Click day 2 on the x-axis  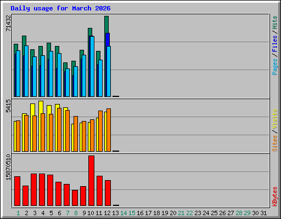click(26, 213)
